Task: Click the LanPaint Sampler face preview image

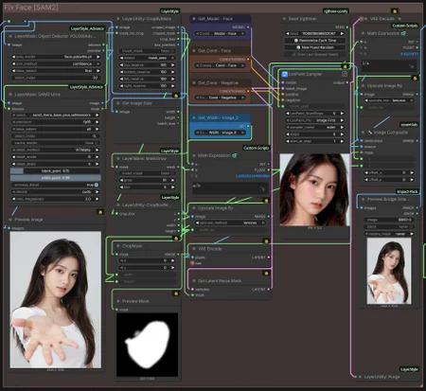Action: (314, 189)
